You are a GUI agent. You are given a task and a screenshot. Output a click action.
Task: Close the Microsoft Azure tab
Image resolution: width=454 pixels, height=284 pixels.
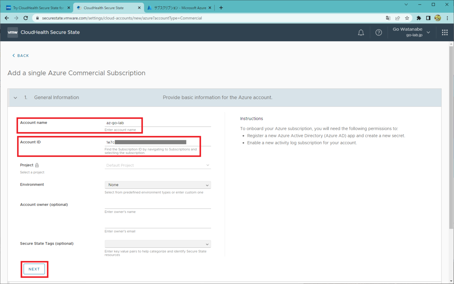click(x=210, y=8)
